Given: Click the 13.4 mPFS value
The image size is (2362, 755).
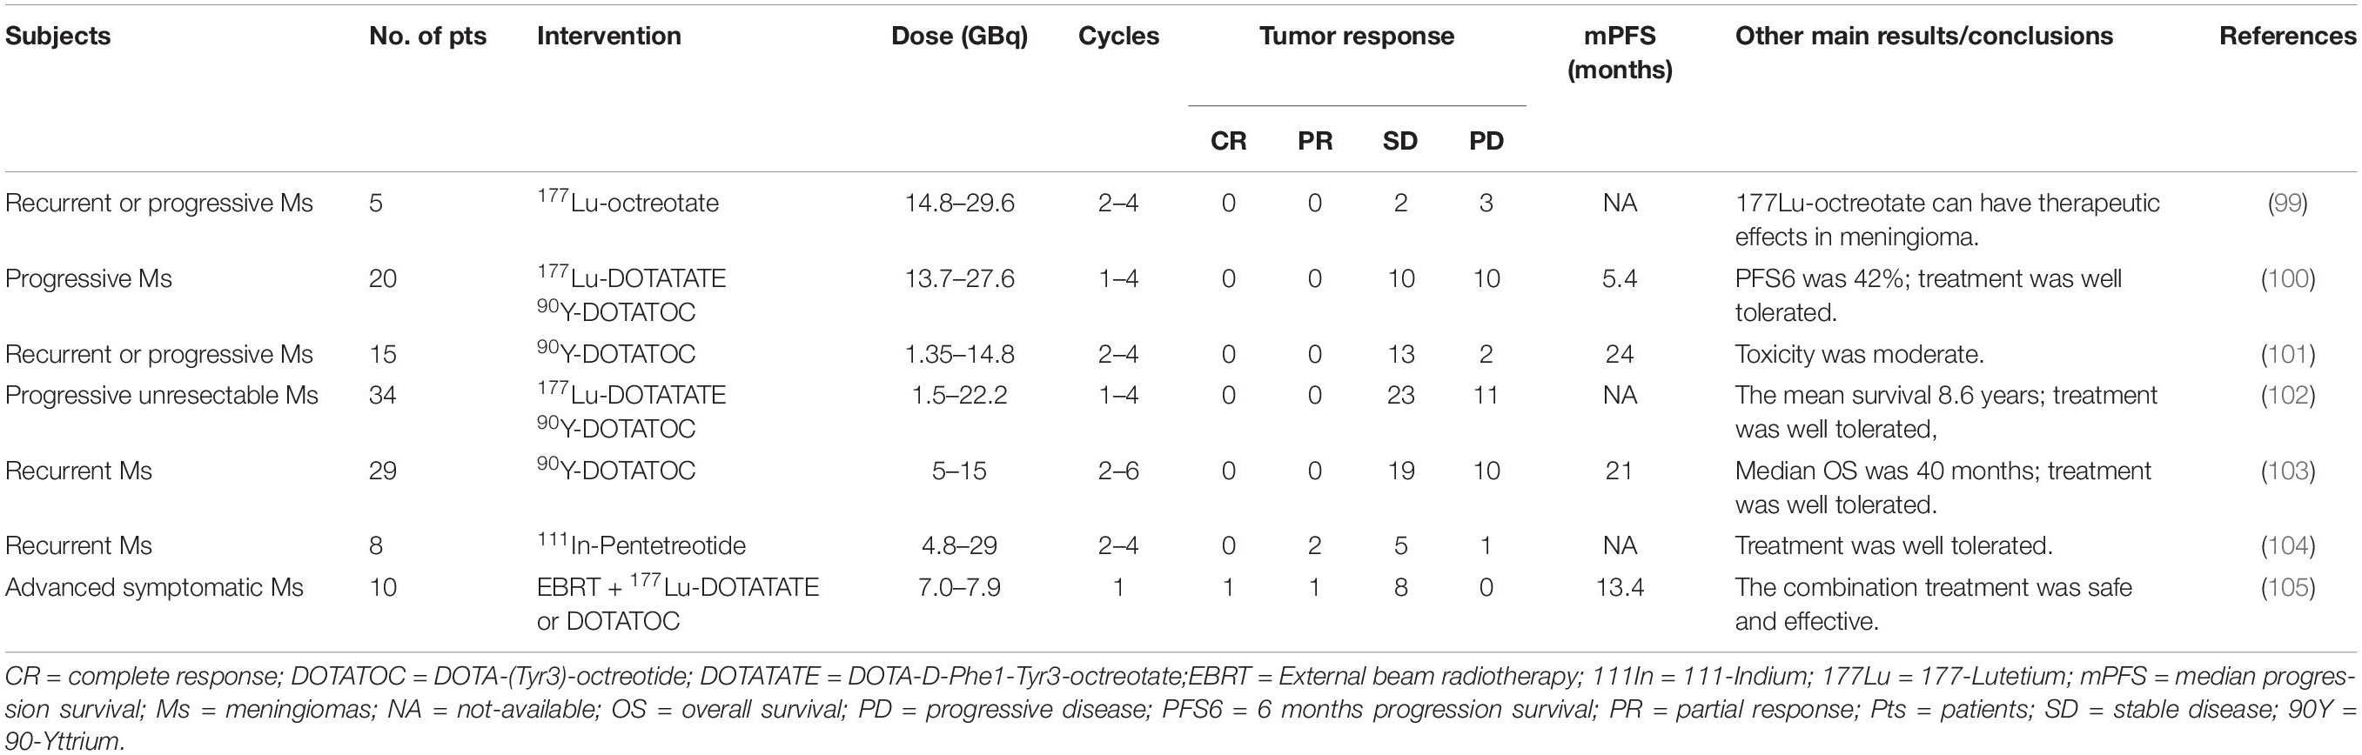Looking at the screenshot, I should pos(1620,587).
